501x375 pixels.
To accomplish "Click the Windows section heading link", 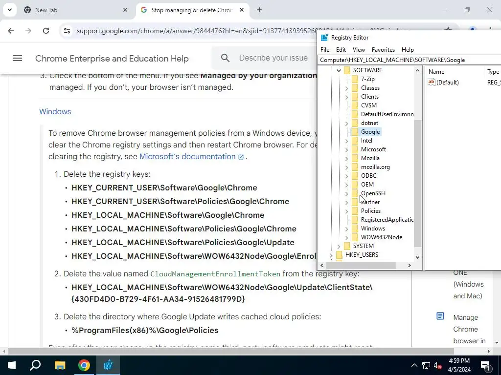I will (x=55, y=112).
